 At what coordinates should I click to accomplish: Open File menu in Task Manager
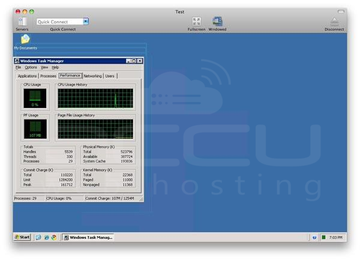point(19,67)
